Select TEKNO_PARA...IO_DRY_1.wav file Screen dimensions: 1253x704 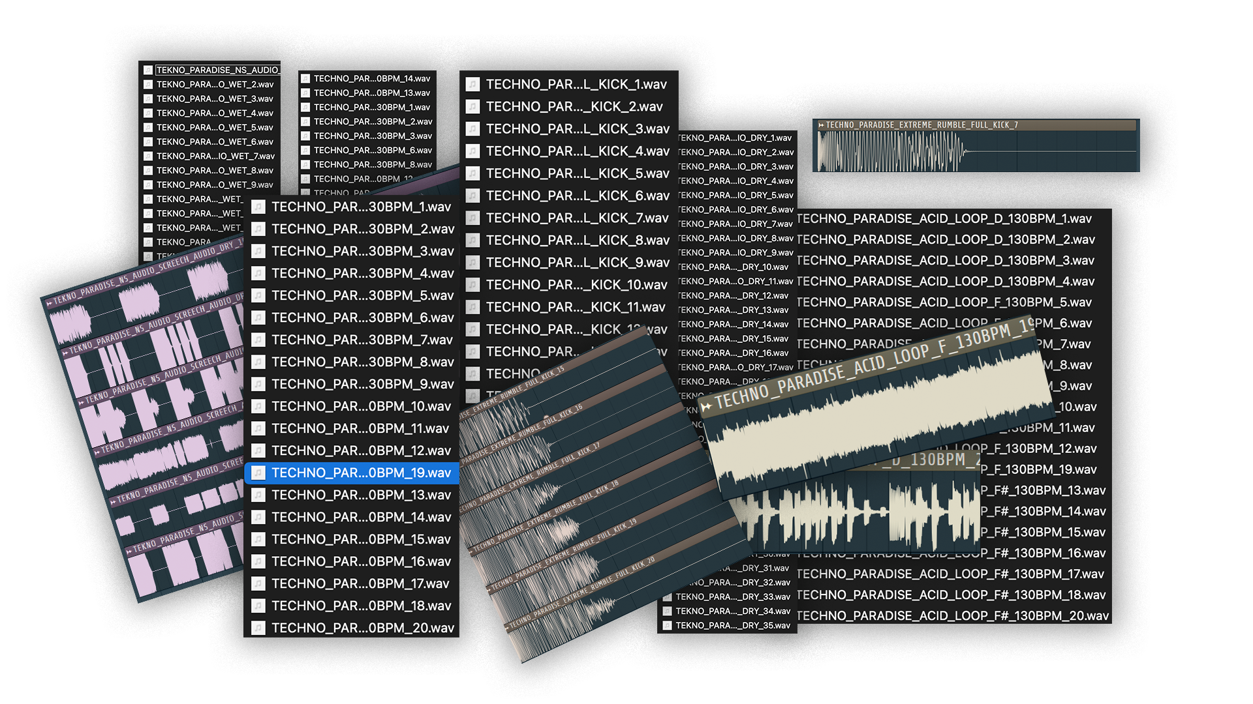coord(734,138)
